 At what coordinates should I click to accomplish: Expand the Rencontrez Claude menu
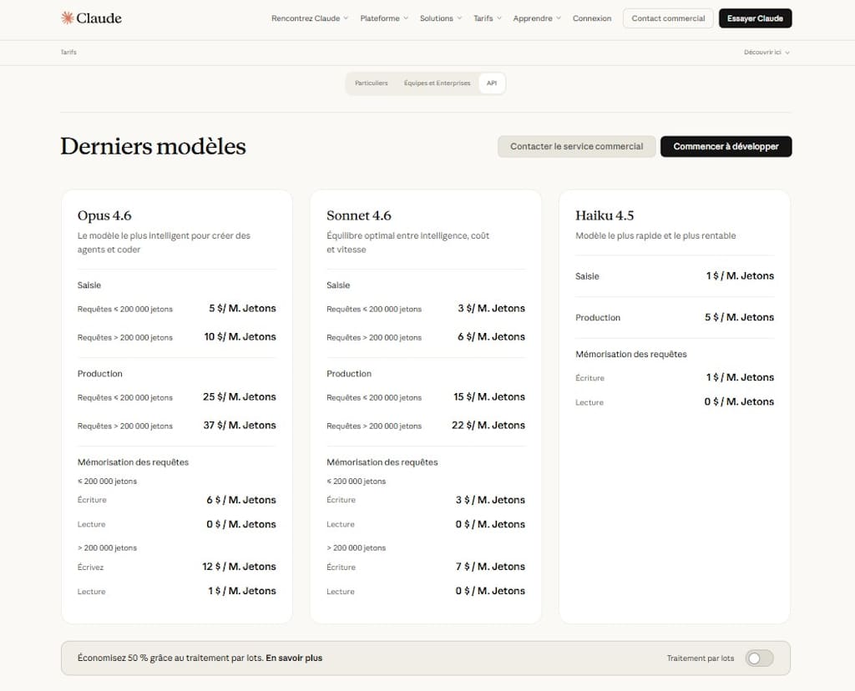coord(310,18)
